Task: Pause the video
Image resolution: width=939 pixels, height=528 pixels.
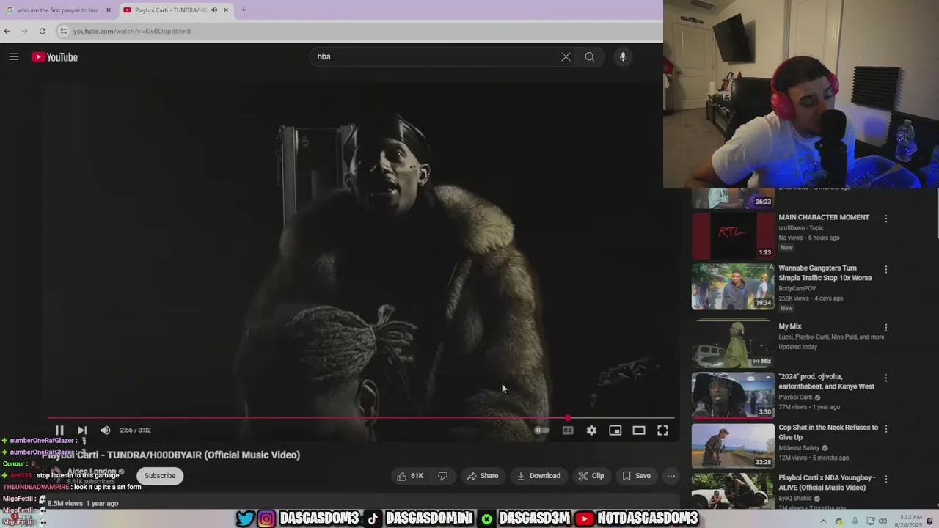Action: click(x=59, y=430)
